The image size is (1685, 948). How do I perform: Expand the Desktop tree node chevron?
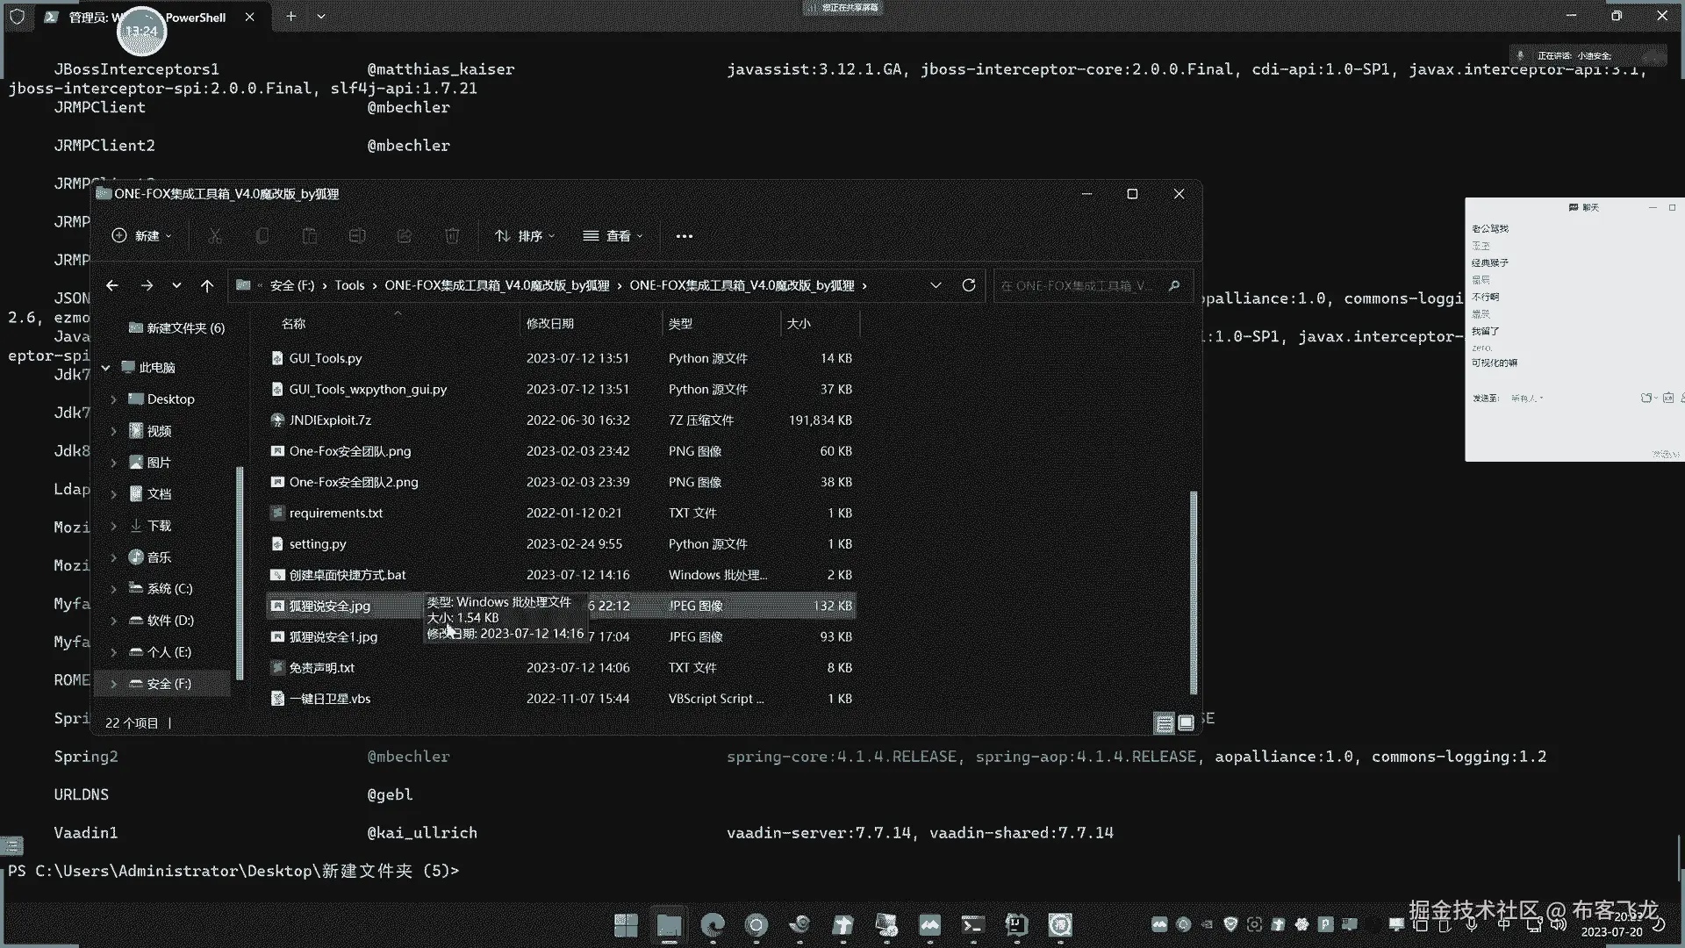[113, 399]
